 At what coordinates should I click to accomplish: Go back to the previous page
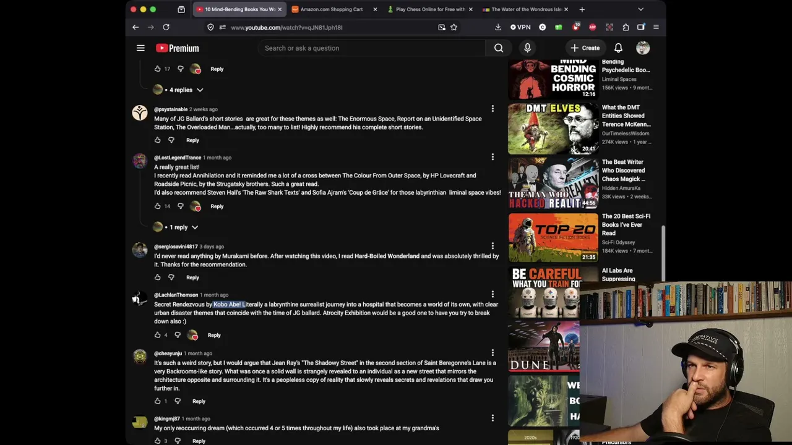pos(136,27)
